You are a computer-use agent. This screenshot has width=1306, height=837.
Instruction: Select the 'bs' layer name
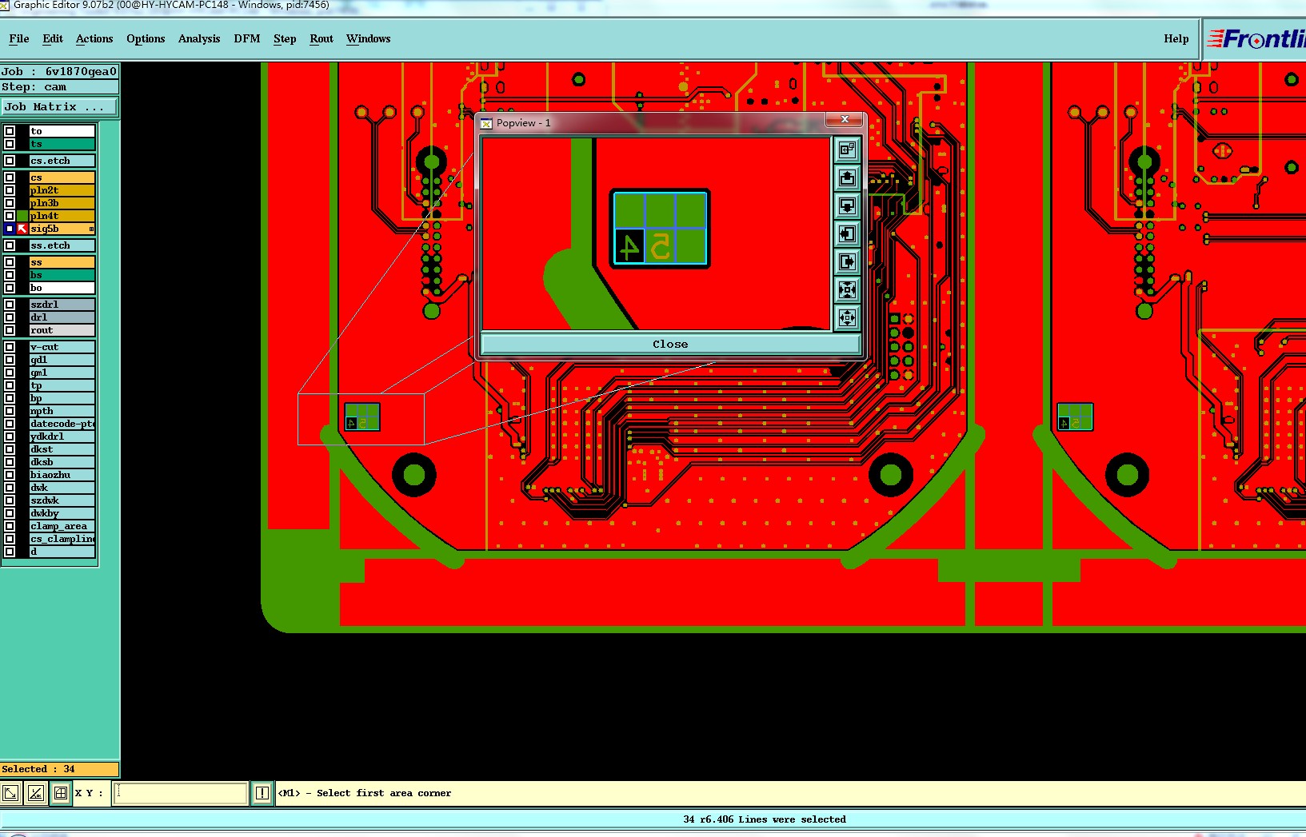click(x=62, y=275)
